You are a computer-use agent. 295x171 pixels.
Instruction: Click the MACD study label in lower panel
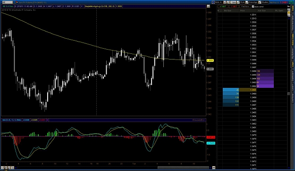[12, 120]
